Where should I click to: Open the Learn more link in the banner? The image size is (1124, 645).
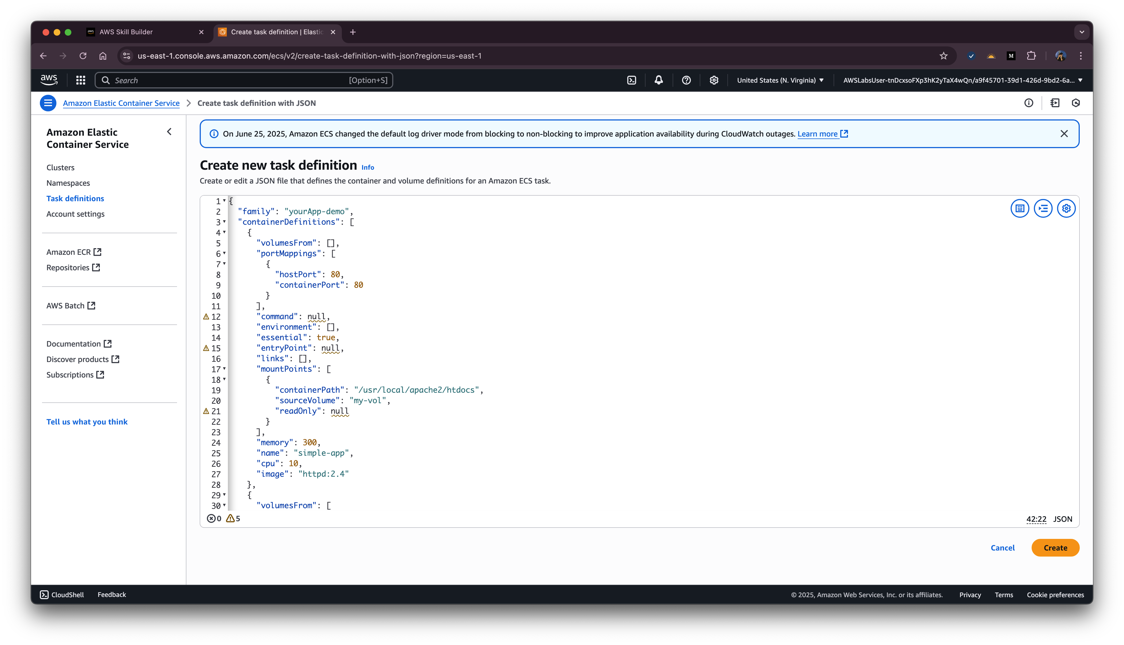tap(823, 134)
